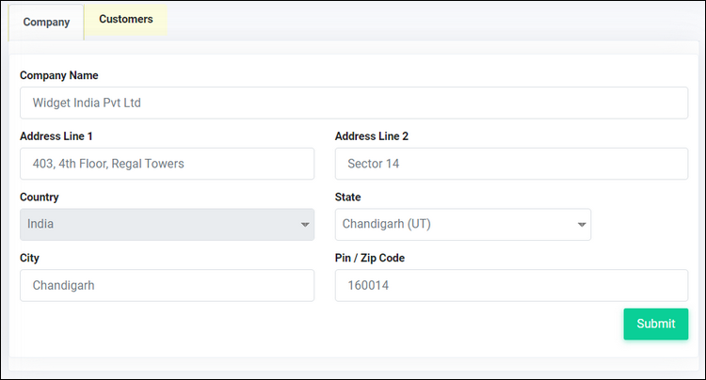
Task: Open the State dropdown showing Chandigarh (UT)
Action: [463, 225]
